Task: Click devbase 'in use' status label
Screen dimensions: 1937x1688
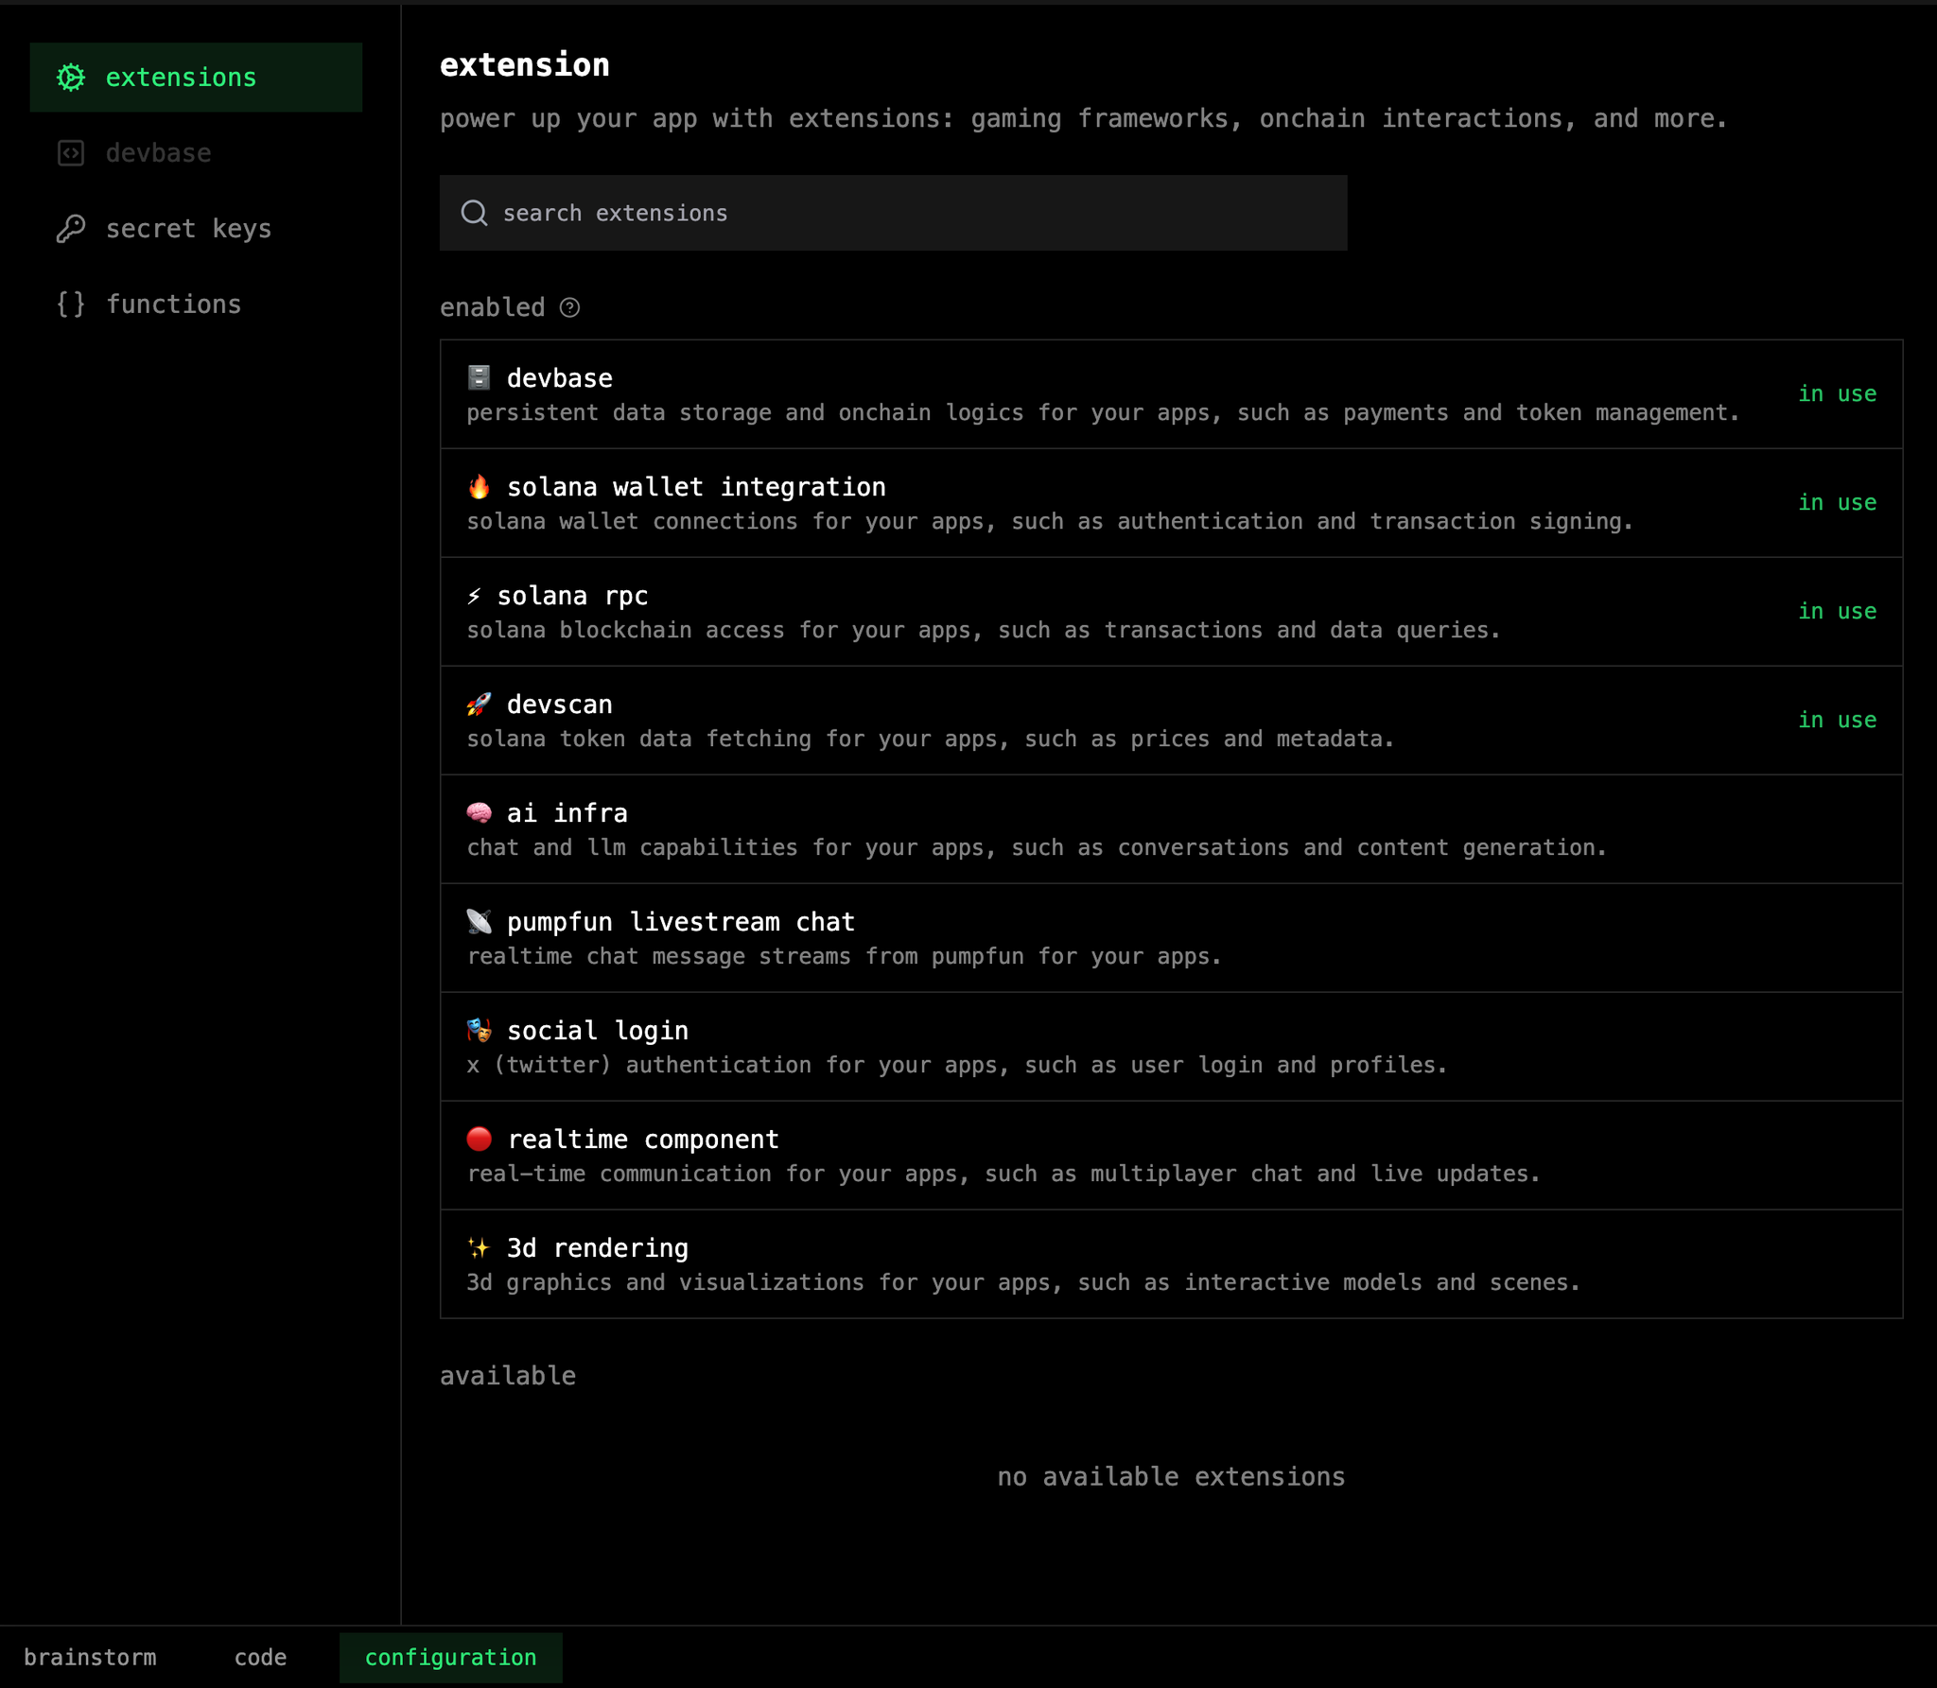Action: [1837, 394]
